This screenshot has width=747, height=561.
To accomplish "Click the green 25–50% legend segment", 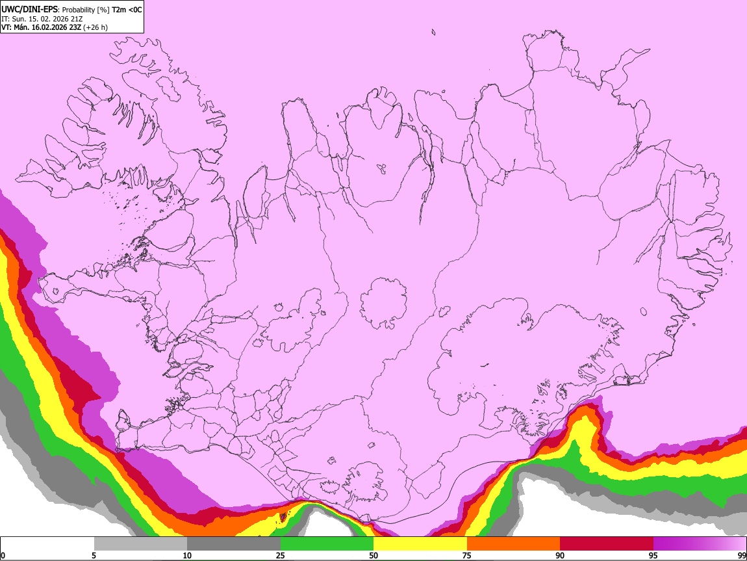I will pos(327,544).
